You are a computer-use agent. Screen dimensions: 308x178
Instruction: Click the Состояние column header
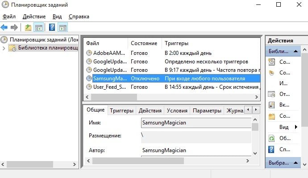(x=144, y=43)
